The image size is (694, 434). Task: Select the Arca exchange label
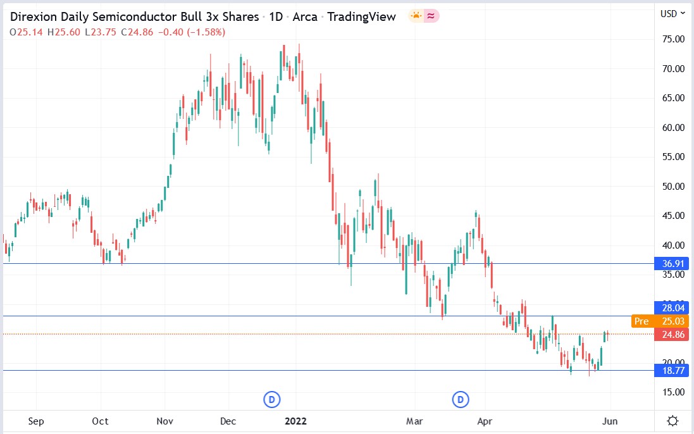tap(306, 16)
